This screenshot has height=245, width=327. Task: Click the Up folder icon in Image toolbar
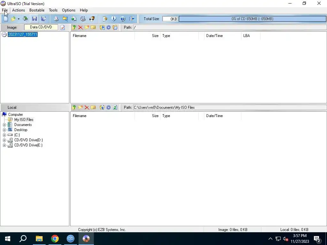point(74,27)
